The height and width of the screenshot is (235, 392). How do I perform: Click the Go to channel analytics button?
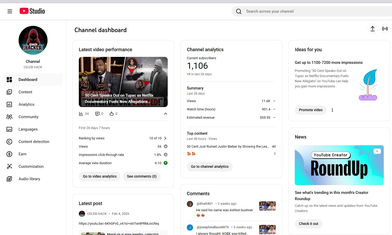210,166
